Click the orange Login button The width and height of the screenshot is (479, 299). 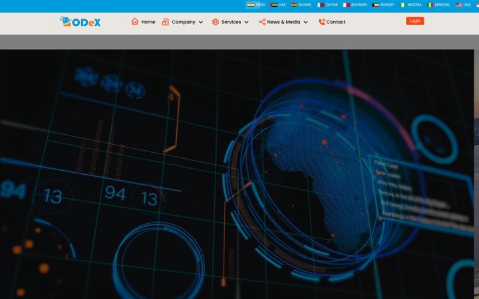tap(415, 21)
